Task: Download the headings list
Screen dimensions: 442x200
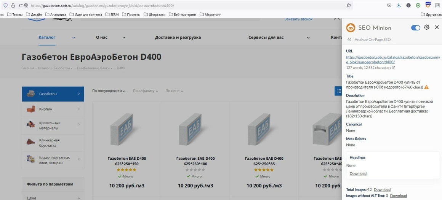Action: tap(358, 173)
